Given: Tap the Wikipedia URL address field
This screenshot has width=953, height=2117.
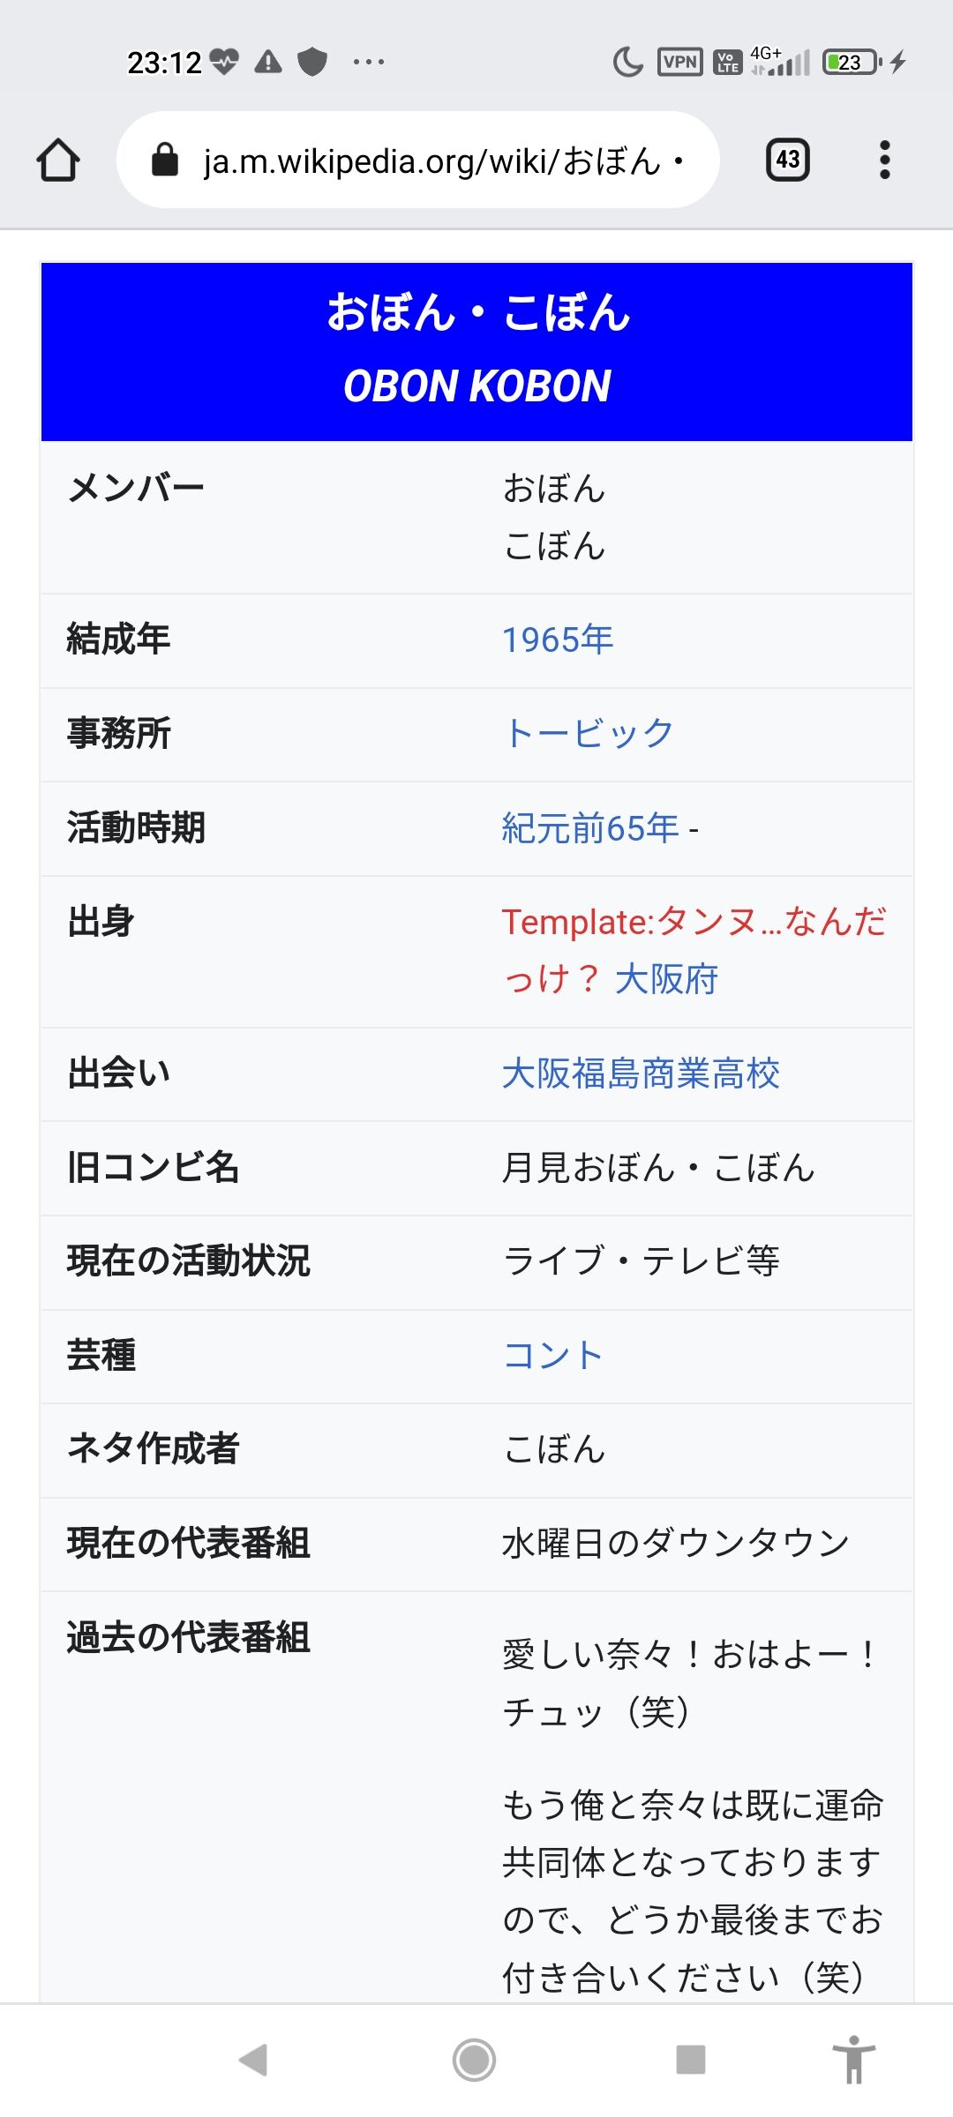Looking at the screenshot, I should 432,161.
